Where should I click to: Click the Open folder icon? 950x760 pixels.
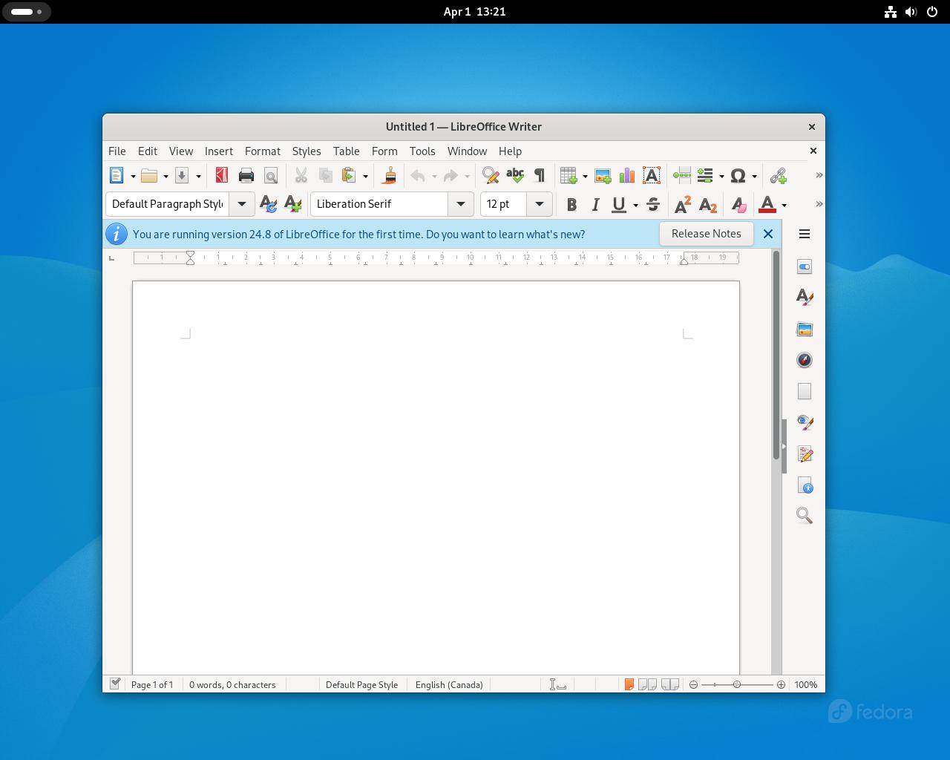[x=149, y=176]
